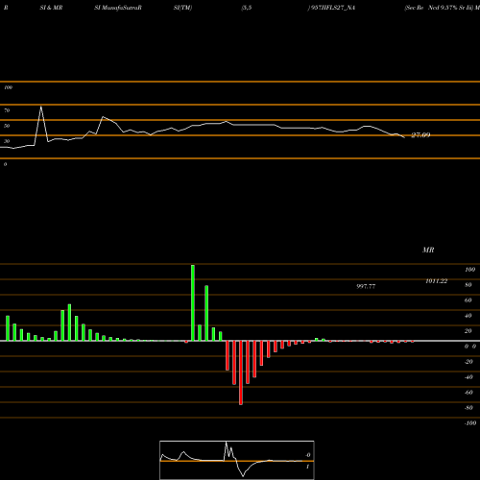Open the mini overview chart thumbnail

pyautogui.click(x=237, y=460)
